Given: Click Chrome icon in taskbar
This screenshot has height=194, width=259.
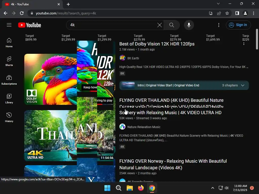Looking at the screenshot, I should (152, 188).
